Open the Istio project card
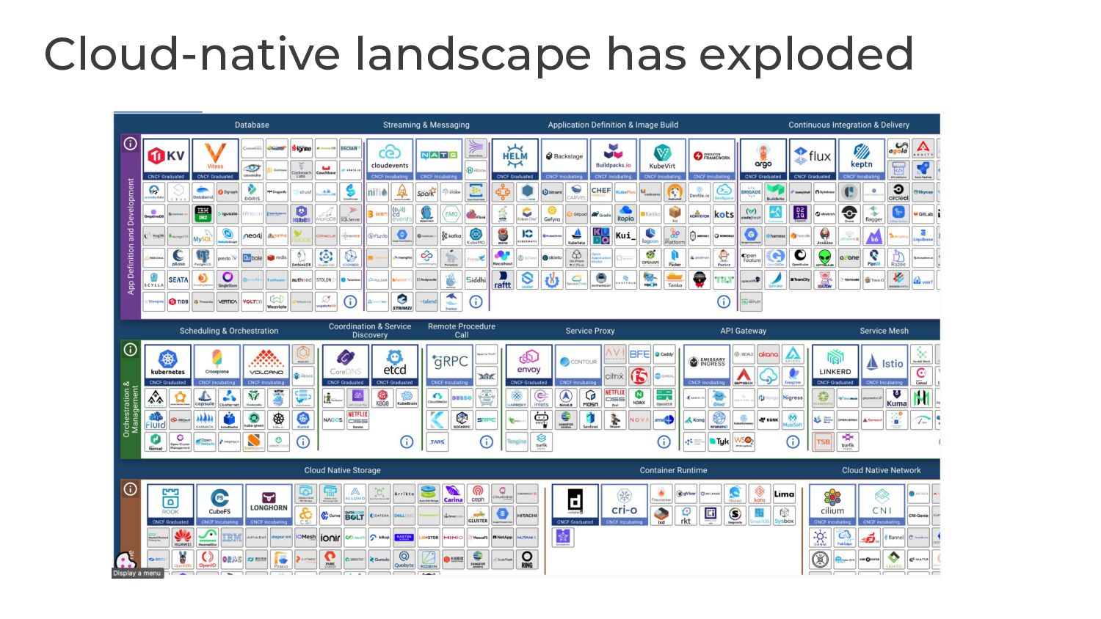 (x=884, y=365)
